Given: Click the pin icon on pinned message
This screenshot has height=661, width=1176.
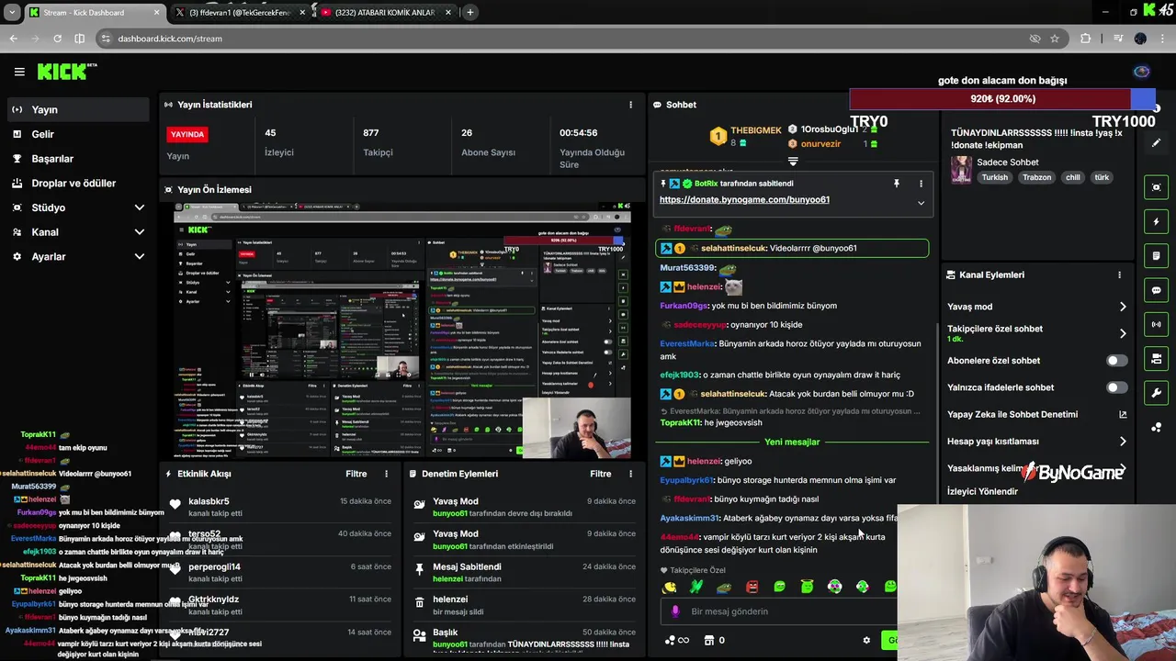Looking at the screenshot, I should tap(897, 184).
